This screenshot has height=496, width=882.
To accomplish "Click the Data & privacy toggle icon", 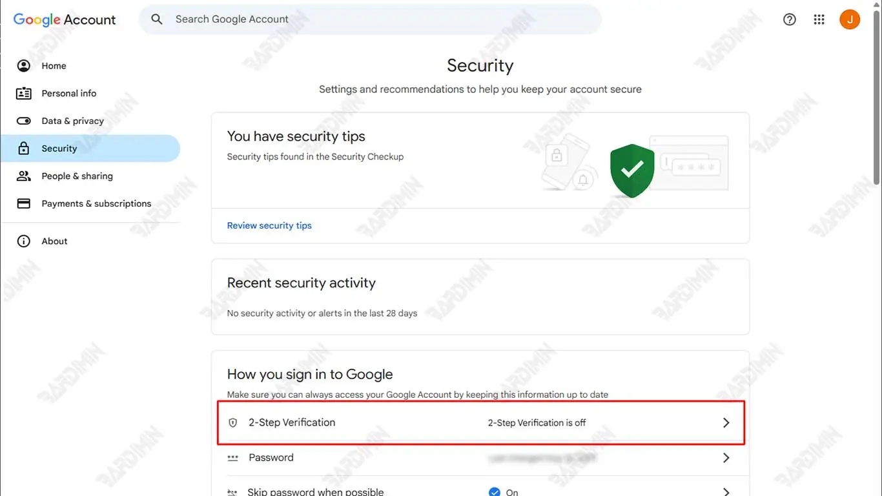I will [24, 121].
